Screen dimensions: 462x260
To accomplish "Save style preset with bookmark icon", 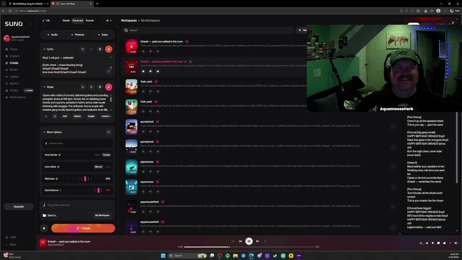I will click(91, 87).
